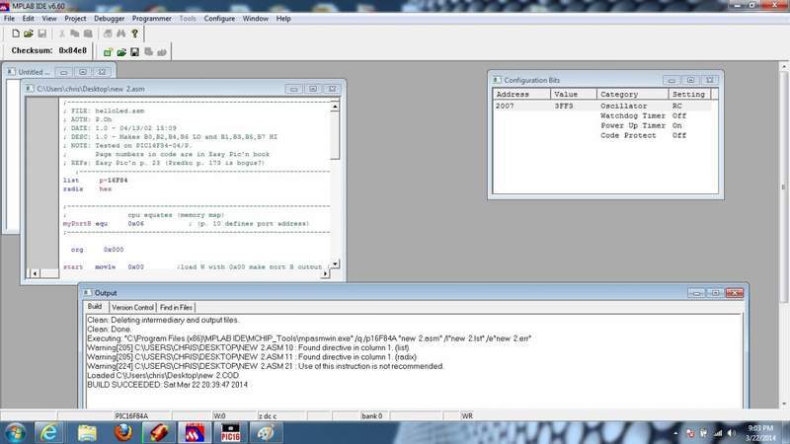The height and width of the screenshot is (444, 790).
Task: Click the Save Workspace disk icon
Action: (x=134, y=52)
